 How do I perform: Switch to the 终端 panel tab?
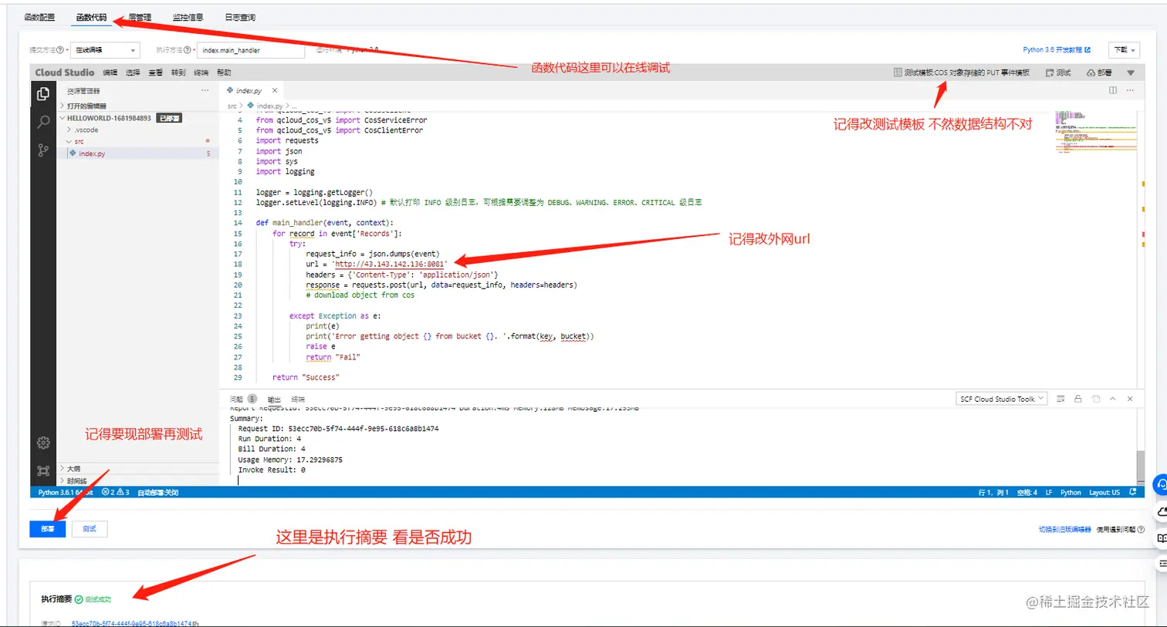click(x=298, y=399)
